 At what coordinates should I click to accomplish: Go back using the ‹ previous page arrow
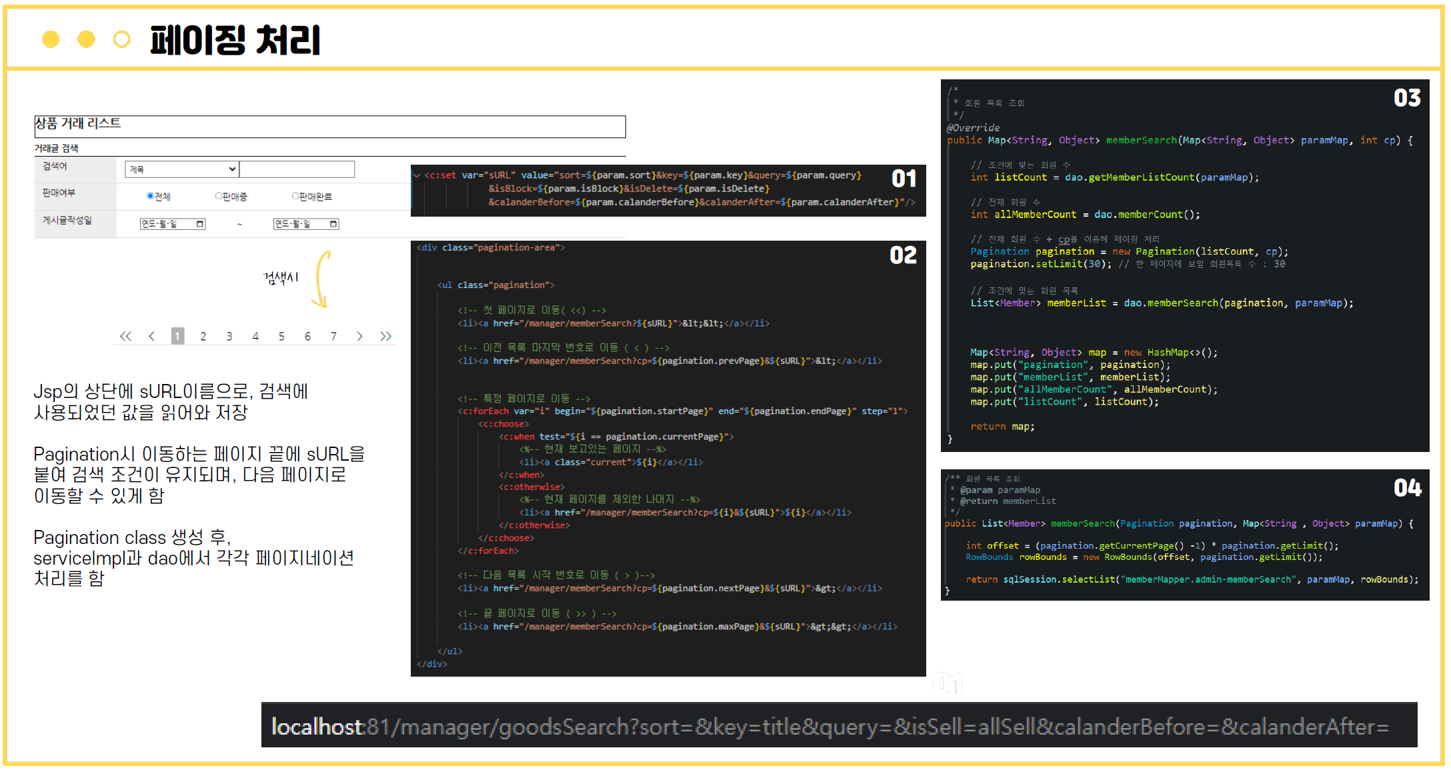tap(152, 337)
